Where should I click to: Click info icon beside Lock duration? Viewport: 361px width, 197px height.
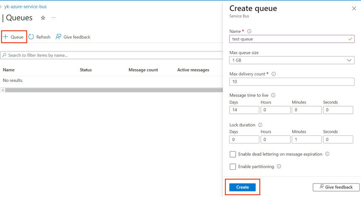tap(260, 125)
